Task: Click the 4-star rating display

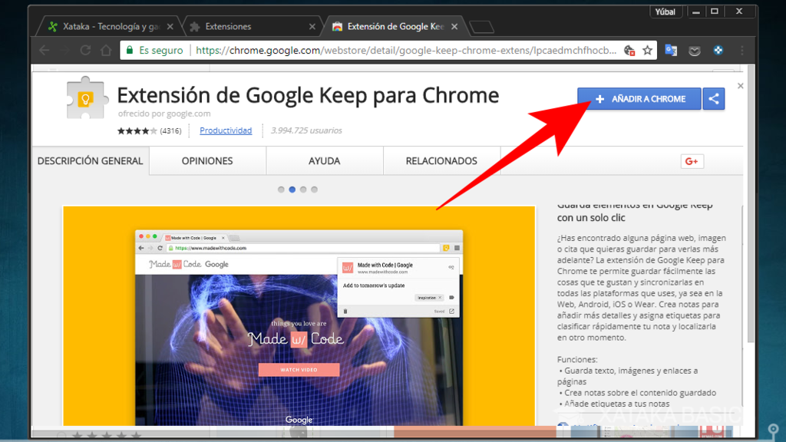Action: 135,130
